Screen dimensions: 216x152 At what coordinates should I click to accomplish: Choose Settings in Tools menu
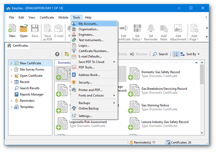(94, 116)
